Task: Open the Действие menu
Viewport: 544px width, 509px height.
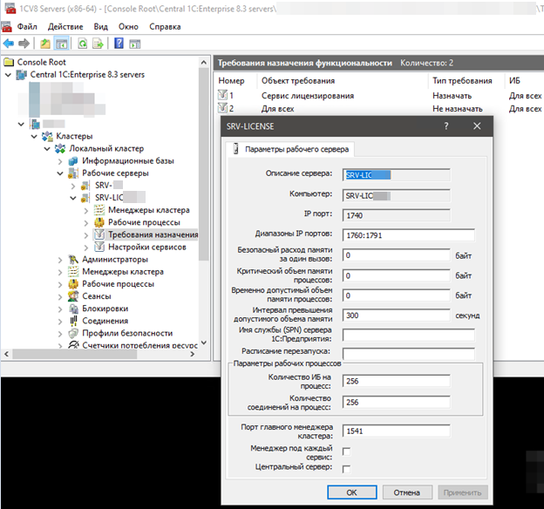Action: 64,26
